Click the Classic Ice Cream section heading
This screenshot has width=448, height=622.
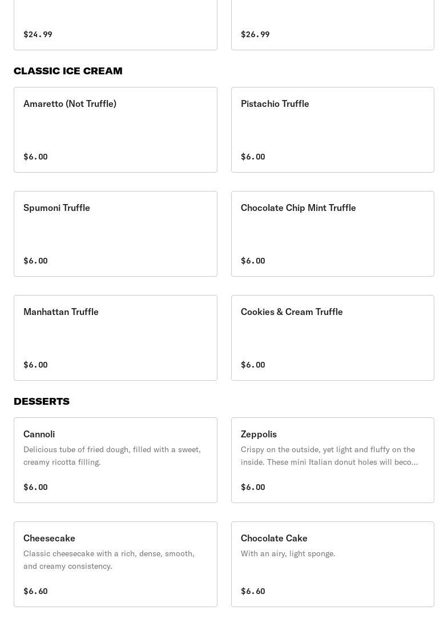[68, 71]
